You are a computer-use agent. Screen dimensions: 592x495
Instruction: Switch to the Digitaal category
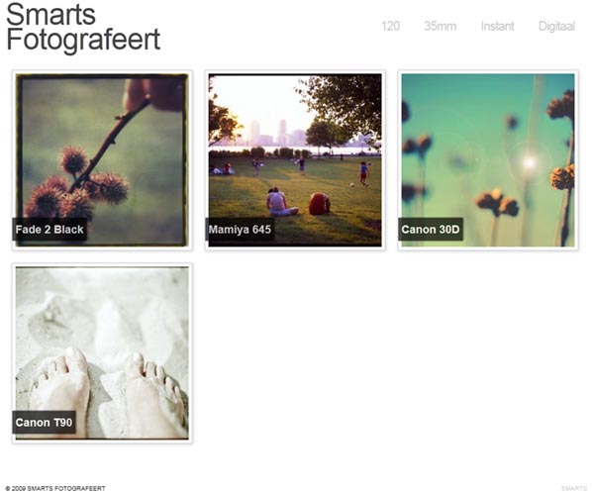[x=556, y=27]
